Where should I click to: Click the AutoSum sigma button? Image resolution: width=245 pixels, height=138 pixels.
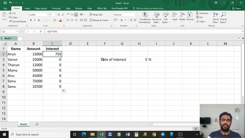[x=202, y=13]
